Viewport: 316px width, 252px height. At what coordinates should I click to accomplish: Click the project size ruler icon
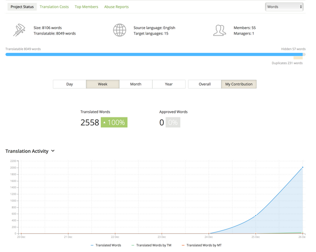point(19,31)
